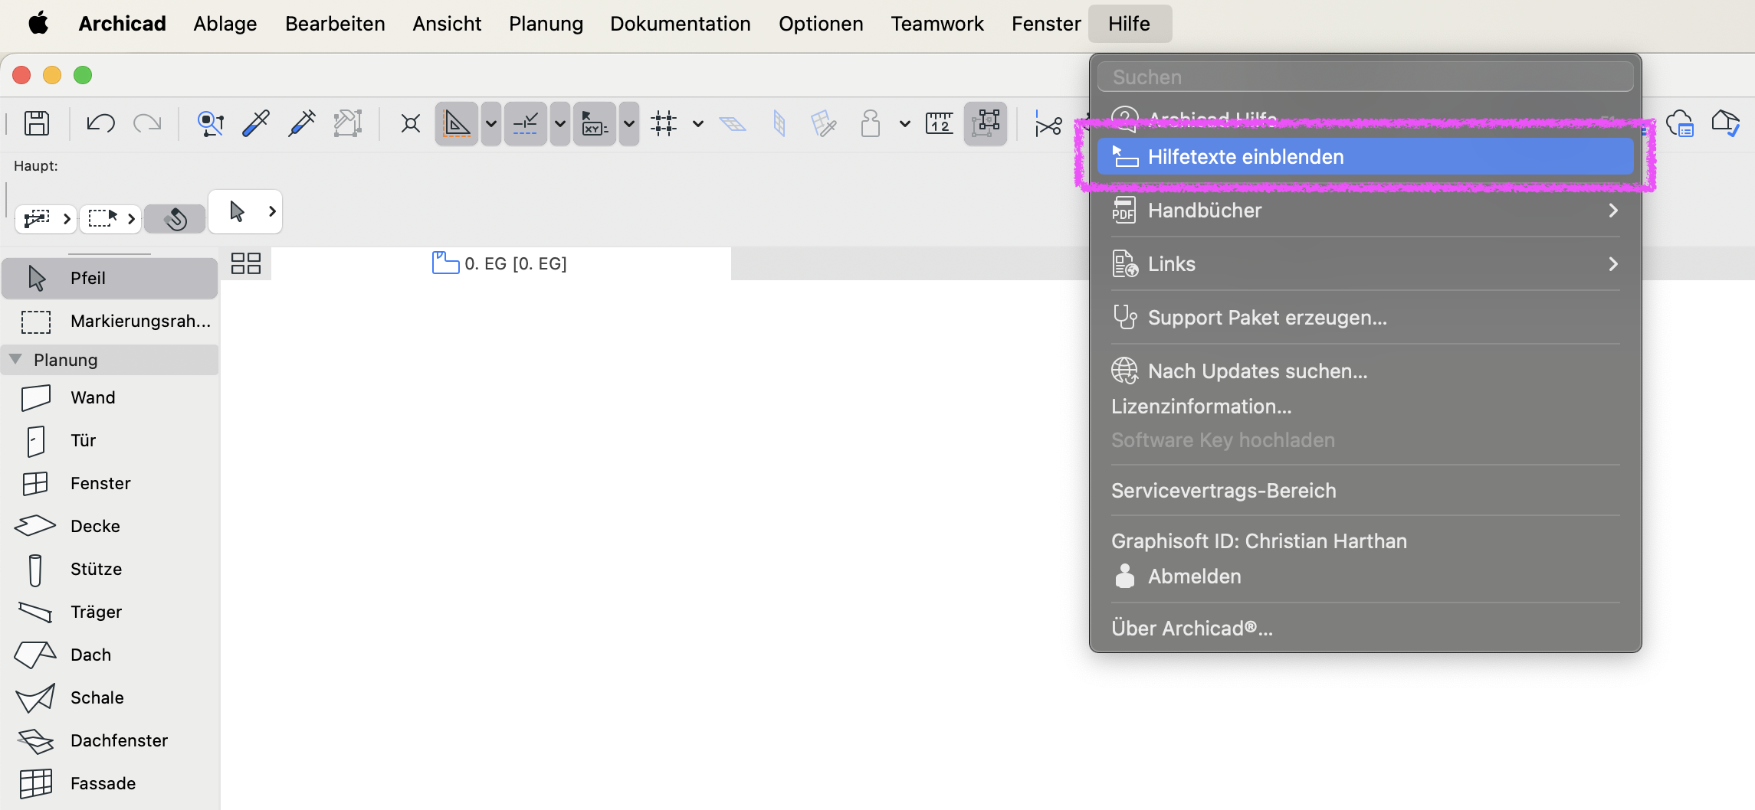Toggle Snap Guides and Points button
The height and width of the screenshot is (810, 1755).
pos(526,123)
